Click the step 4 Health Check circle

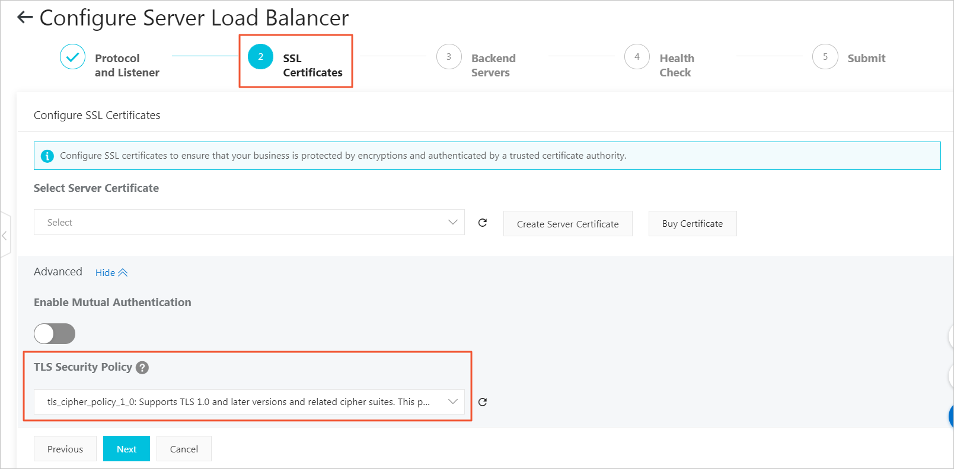click(x=637, y=57)
